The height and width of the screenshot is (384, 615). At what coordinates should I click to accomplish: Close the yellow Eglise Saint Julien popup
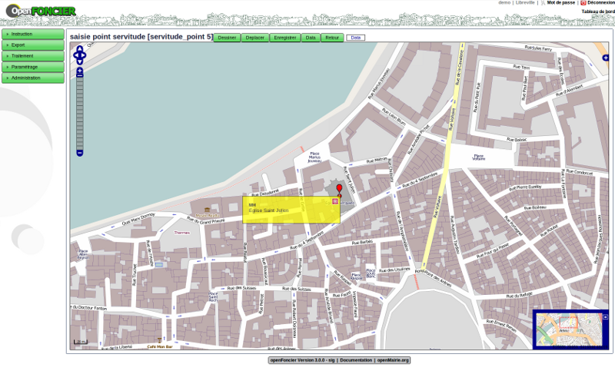click(x=334, y=201)
